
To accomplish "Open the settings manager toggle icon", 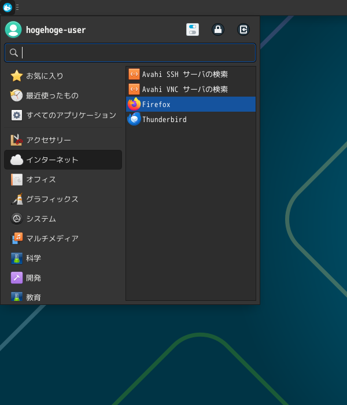I will pos(193,30).
